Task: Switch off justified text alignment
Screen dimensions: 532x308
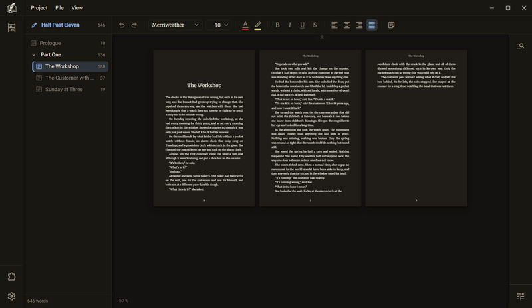Action: tap(372, 25)
